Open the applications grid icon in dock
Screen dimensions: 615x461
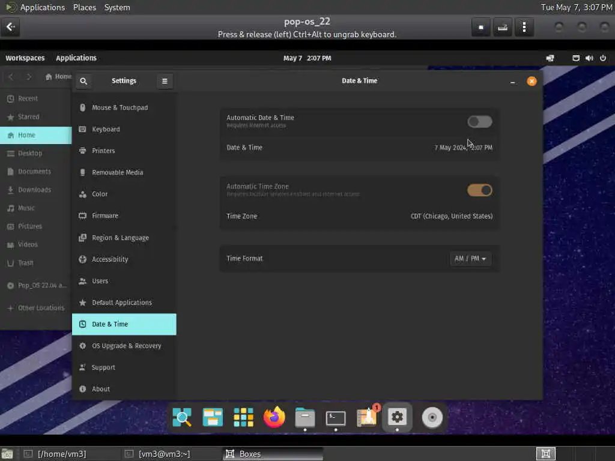243,417
